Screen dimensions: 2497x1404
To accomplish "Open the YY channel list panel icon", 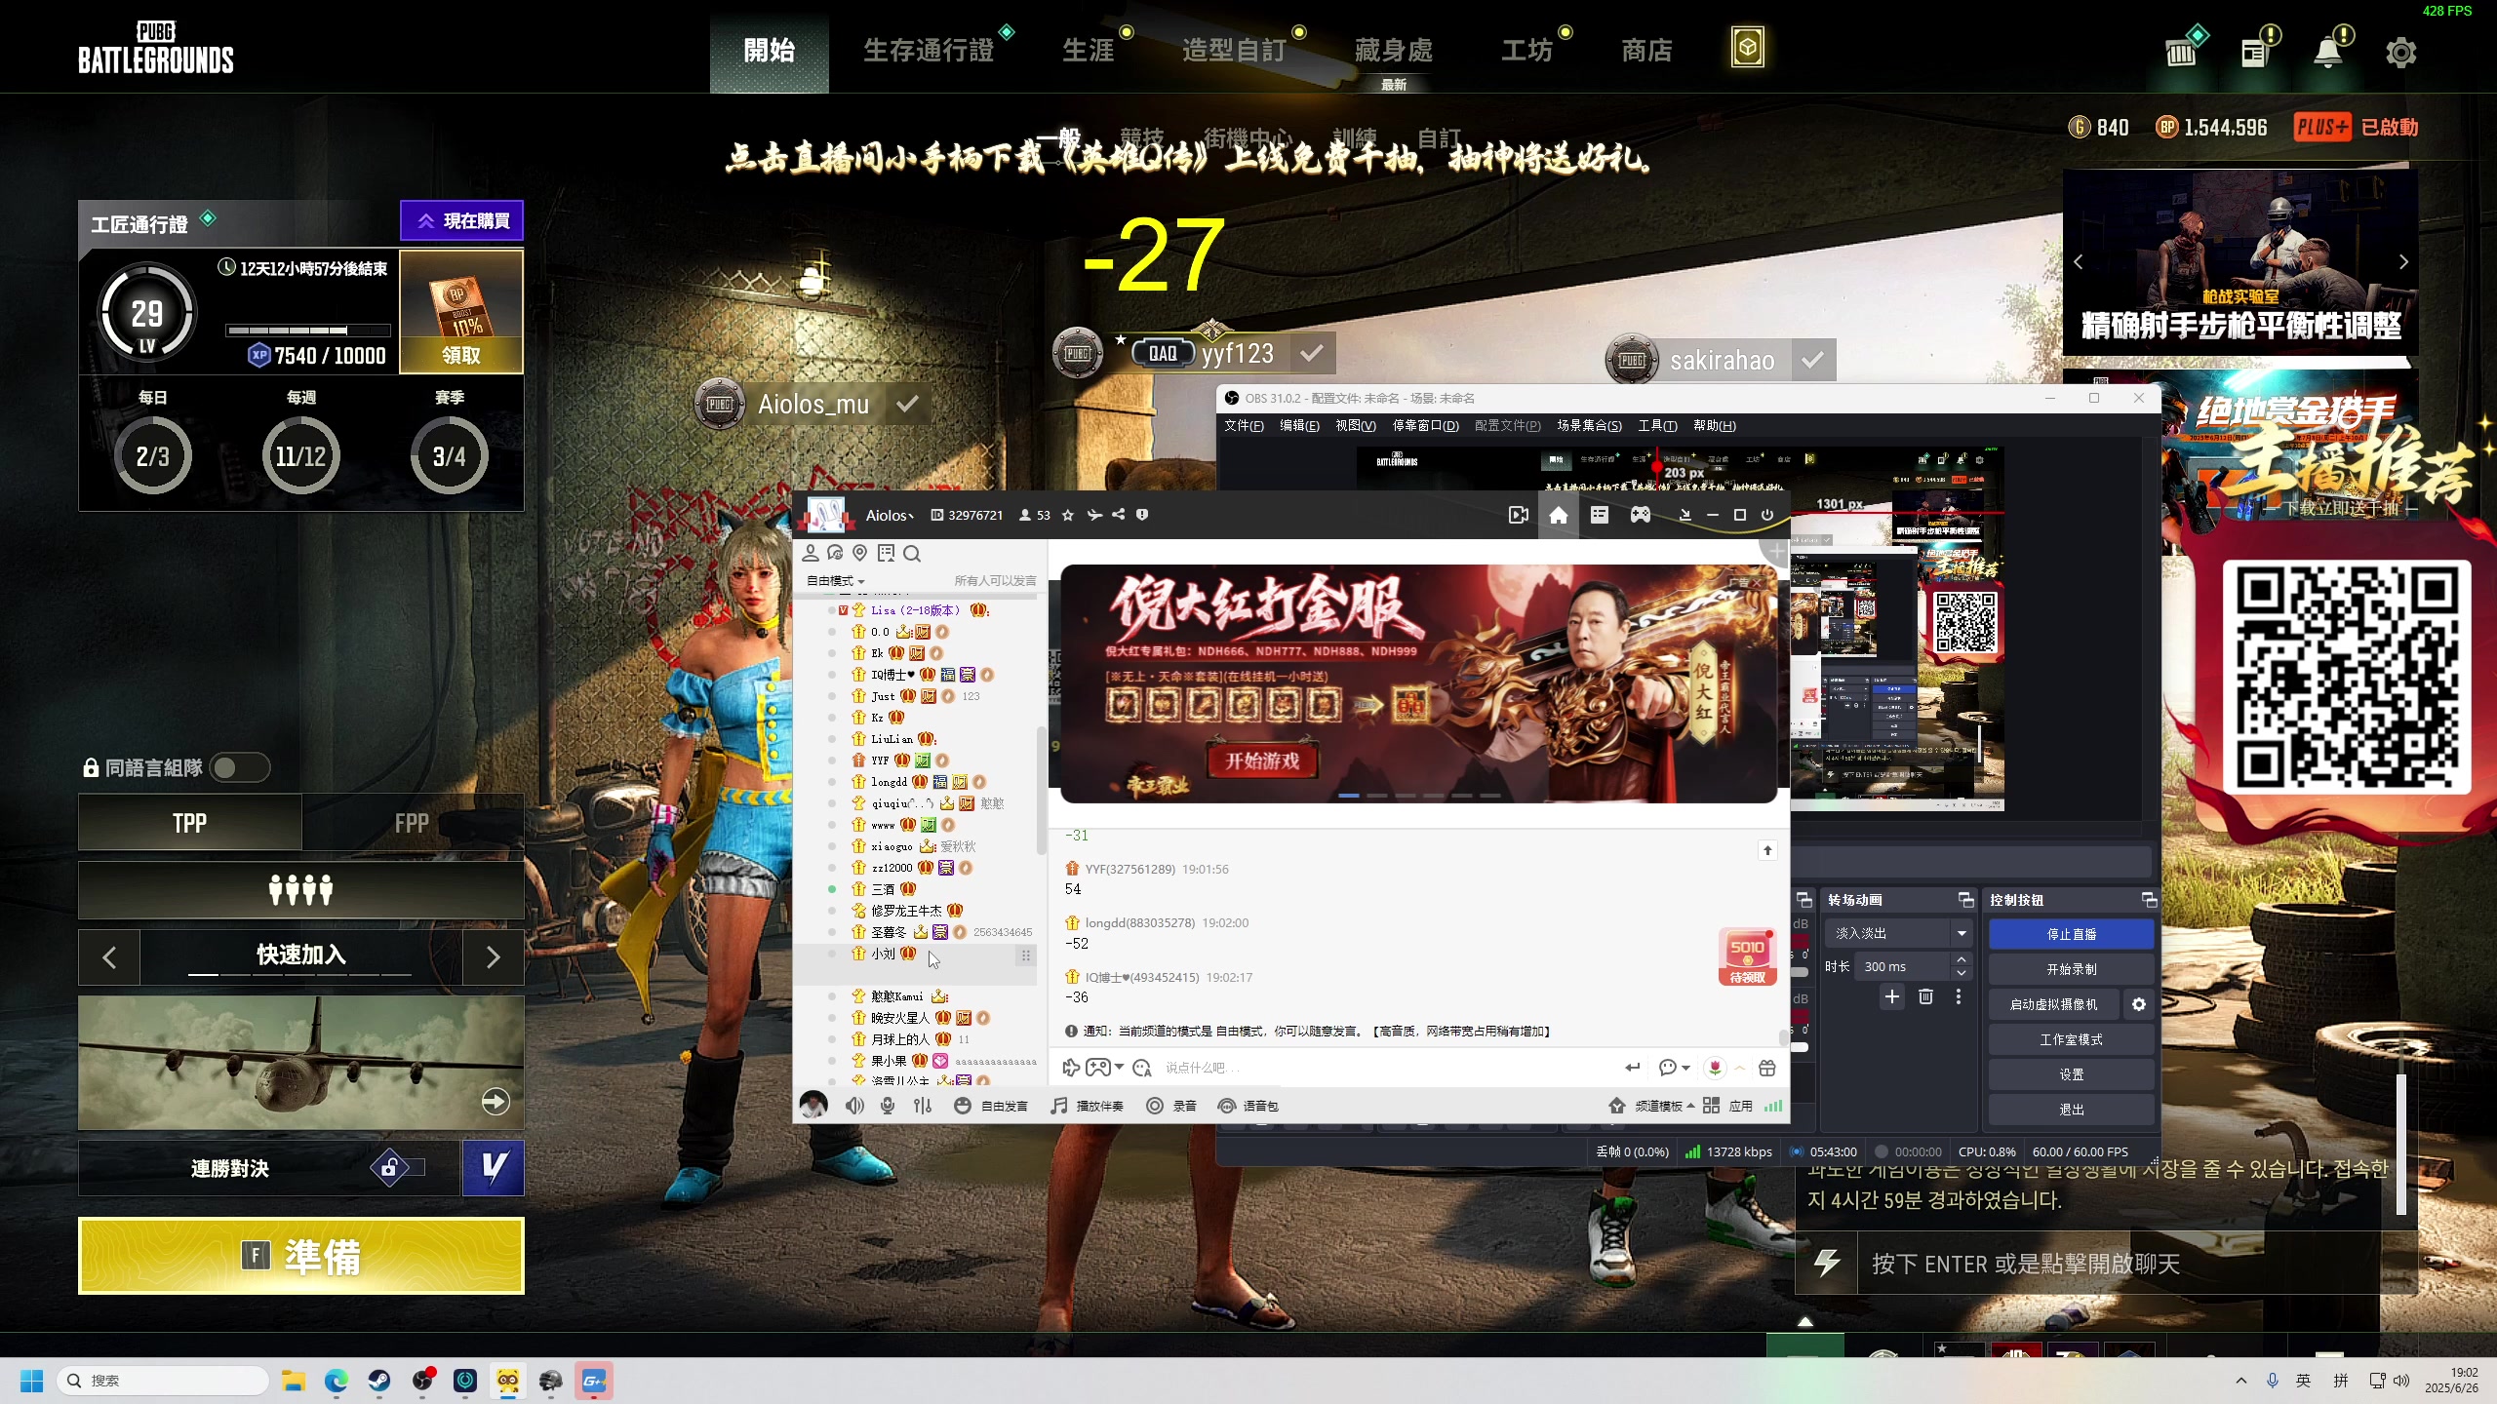I will tap(1600, 515).
